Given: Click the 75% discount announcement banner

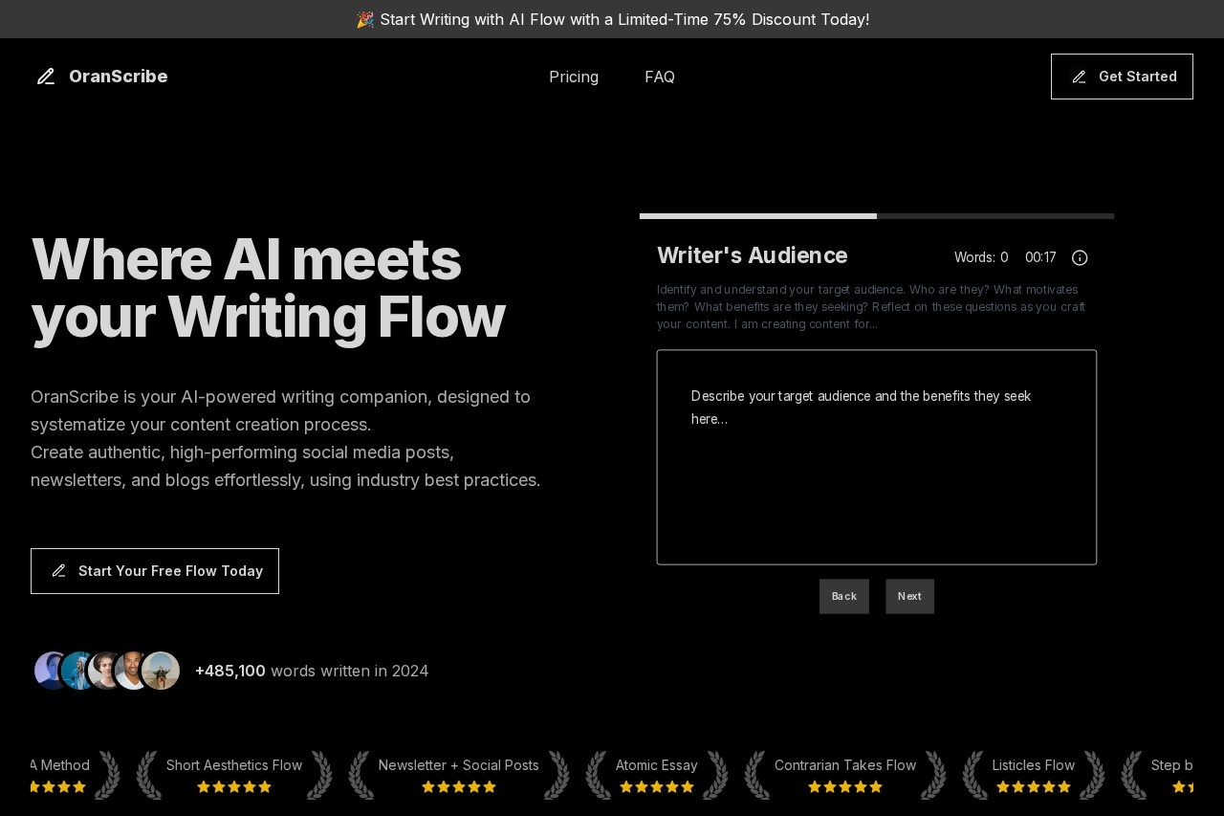Looking at the screenshot, I should pyautogui.click(x=612, y=19).
